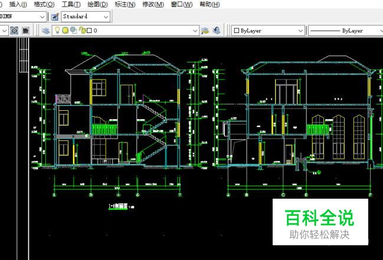Expand the ByLayer color control dropdown
This screenshot has height=260, width=383.
300,31
